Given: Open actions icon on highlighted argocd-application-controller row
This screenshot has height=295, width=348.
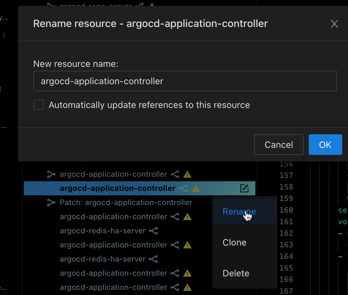Looking at the screenshot, I should [x=244, y=188].
